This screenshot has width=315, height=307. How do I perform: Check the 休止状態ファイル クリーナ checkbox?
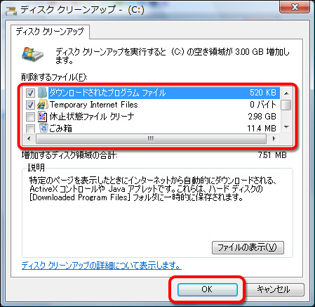[30, 117]
